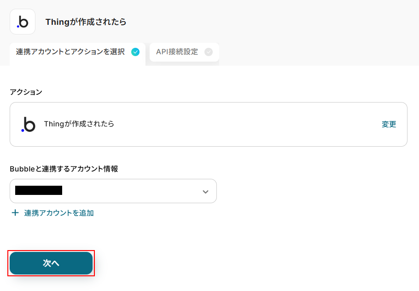The height and width of the screenshot is (291, 419).
Task: Select the 連携アカウントとアクションを選択 tab
Action: tap(70, 52)
